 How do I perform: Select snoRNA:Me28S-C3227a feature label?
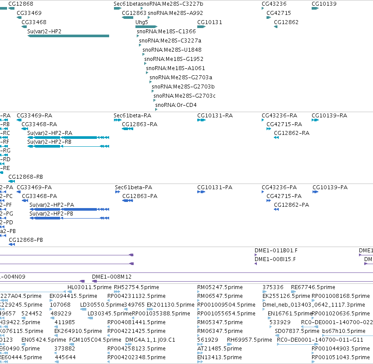click(x=170, y=41)
